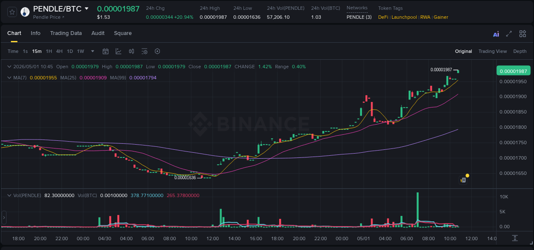534x250 pixels.
Task: Select the 1W interval
Action: click(80, 51)
